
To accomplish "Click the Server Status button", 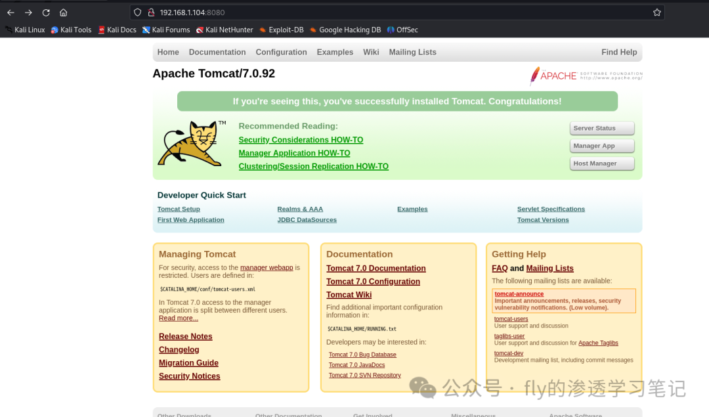I will click(602, 128).
